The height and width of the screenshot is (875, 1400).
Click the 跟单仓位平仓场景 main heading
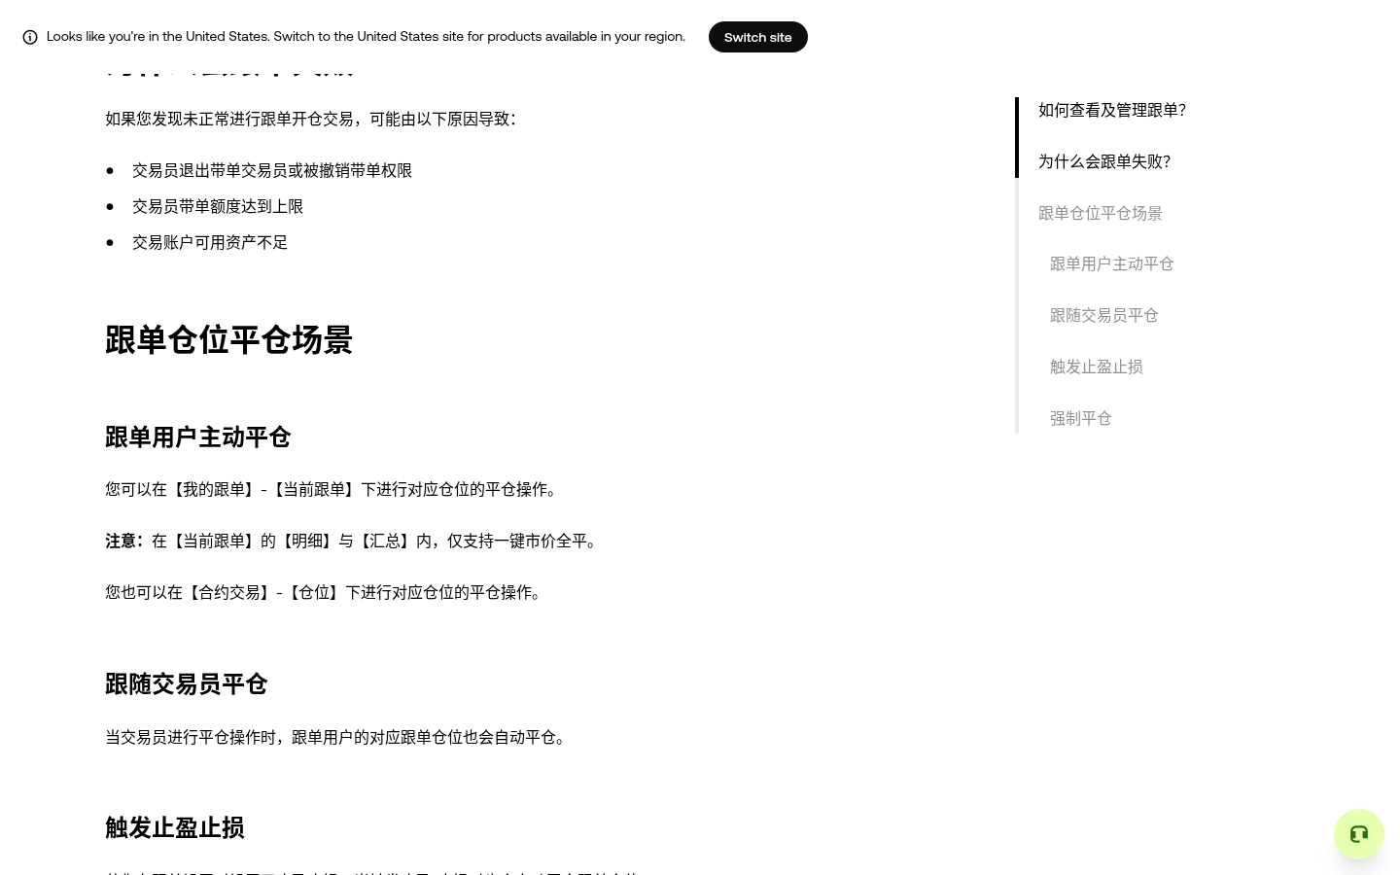click(228, 340)
